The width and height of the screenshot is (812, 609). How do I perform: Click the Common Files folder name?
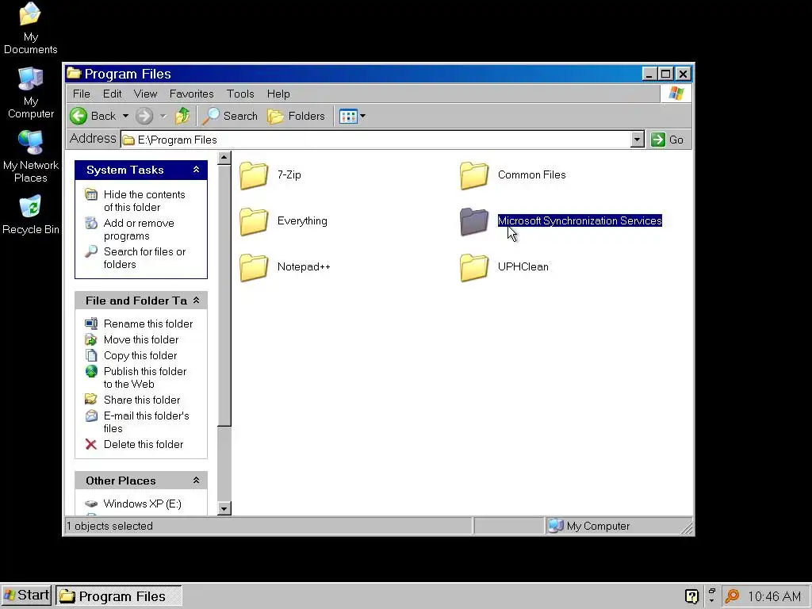pyautogui.click(x=532, y=175)
